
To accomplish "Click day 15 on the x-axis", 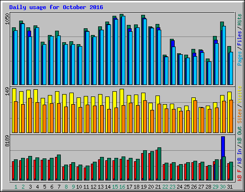I will pos(115,187).
